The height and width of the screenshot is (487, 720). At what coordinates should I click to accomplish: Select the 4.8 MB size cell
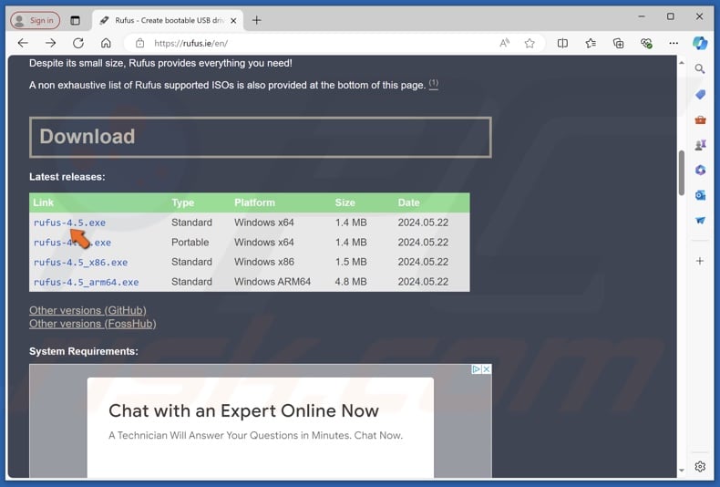coord(351,282)
